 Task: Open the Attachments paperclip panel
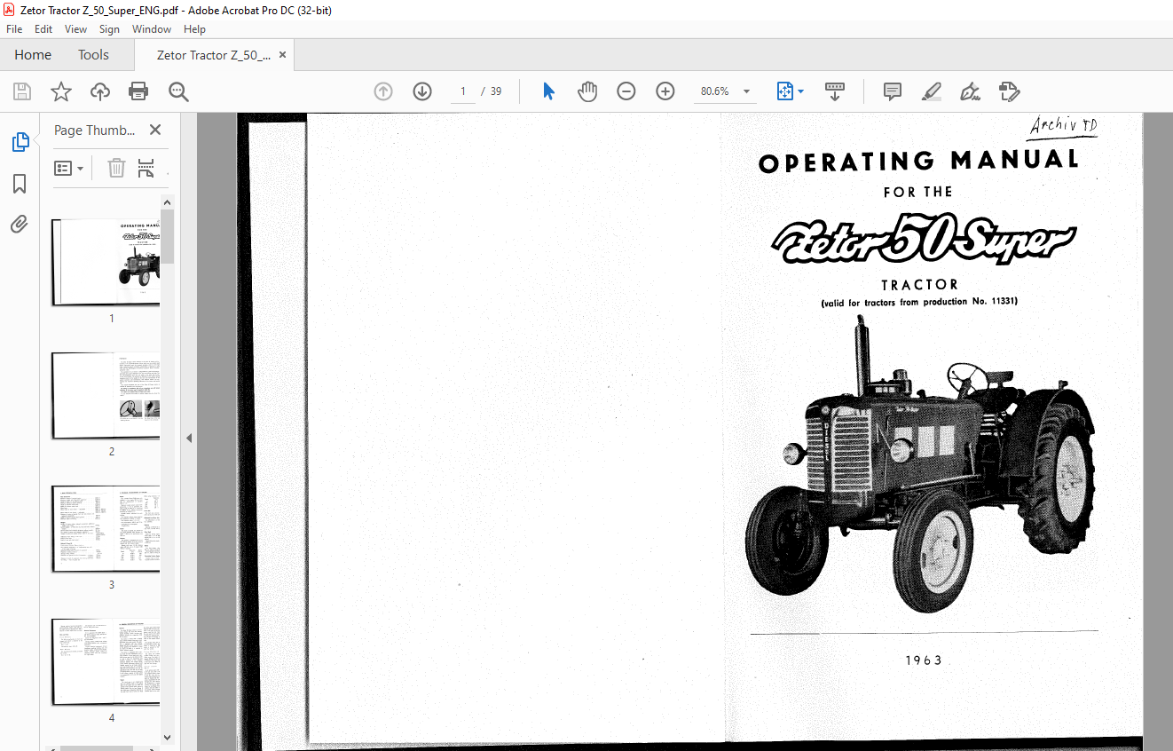[x=20, y=224]
